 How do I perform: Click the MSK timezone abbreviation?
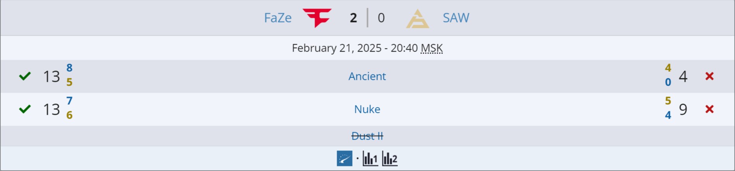pos(432,48)
